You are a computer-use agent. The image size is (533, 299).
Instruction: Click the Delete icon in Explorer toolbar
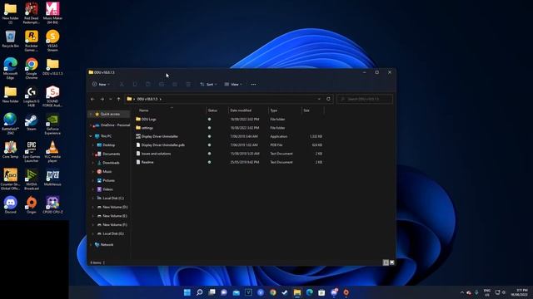[188, 85]
